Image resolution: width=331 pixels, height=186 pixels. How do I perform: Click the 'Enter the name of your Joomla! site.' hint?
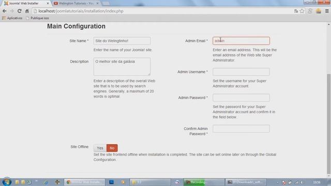click(x=123, y=50)
